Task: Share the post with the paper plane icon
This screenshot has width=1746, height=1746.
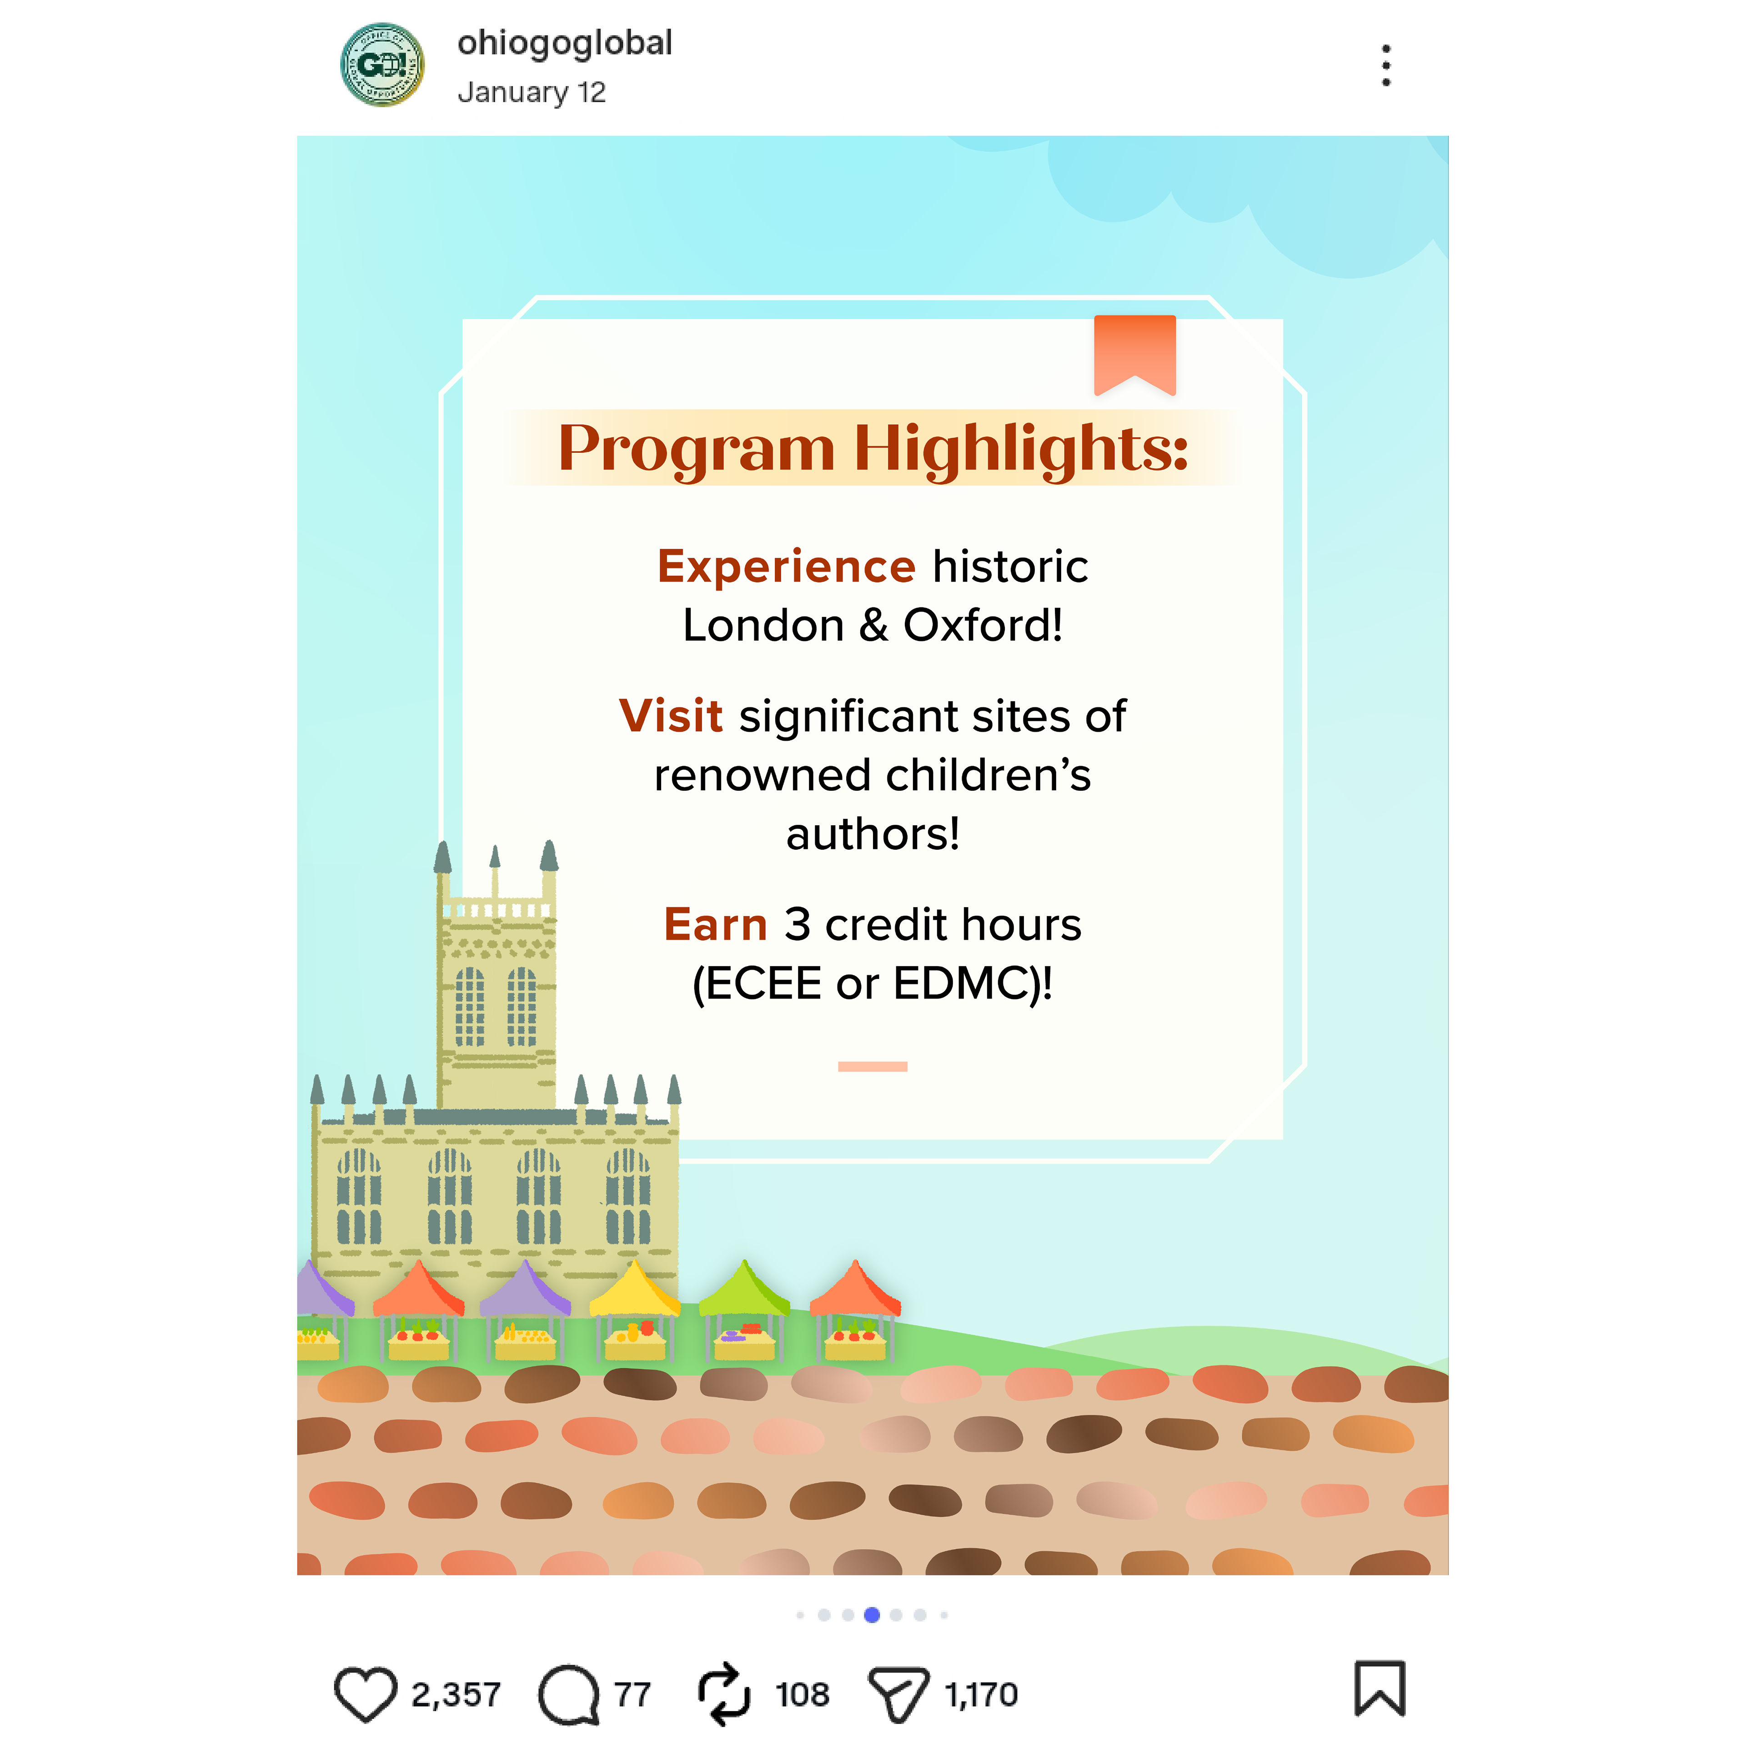Action: pos(898,1695)
